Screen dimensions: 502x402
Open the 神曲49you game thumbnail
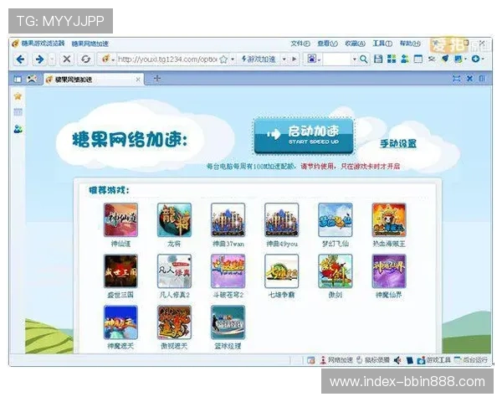(x=282, y=220)
